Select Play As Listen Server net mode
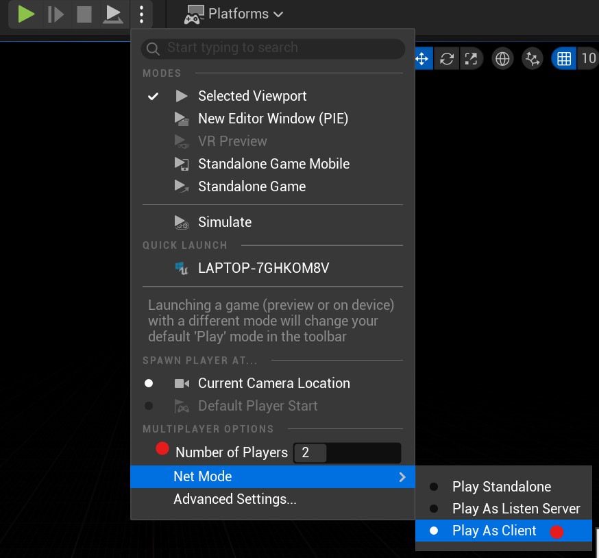599x558 pixels. (x=504, y=509)
